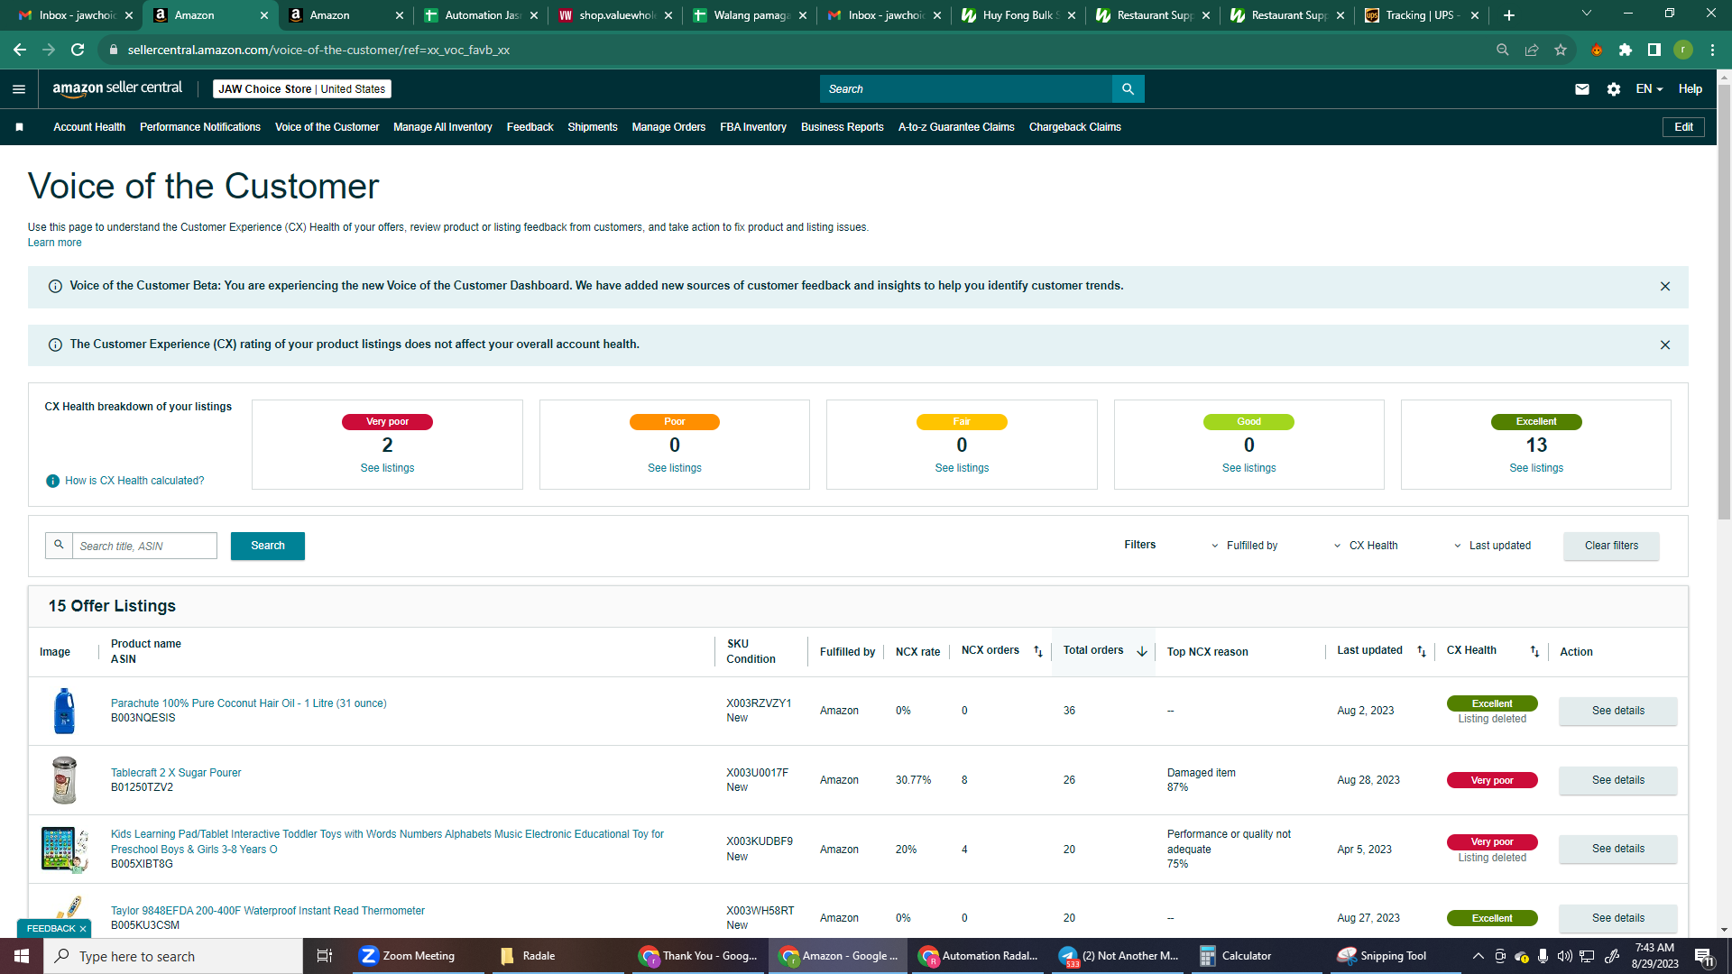Dismiss the Voice of the Customer Beta banner
The image size is (1732, 974).
[1665, 286]
